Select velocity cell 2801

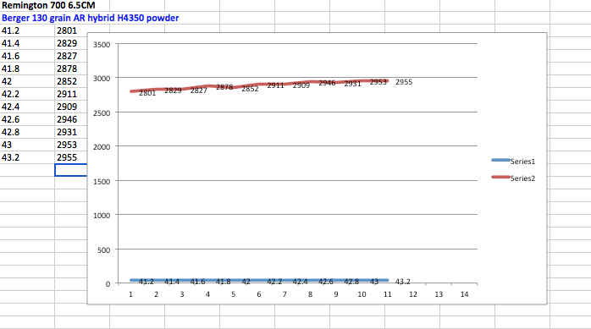(x=71, y=30)
